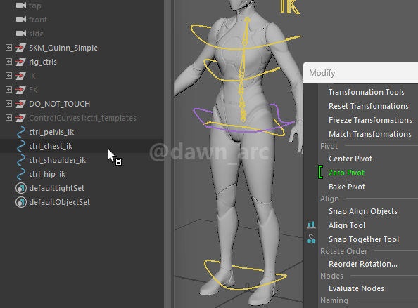
Task: Click the Snap Together Tool icon
Action: point(311,239)
